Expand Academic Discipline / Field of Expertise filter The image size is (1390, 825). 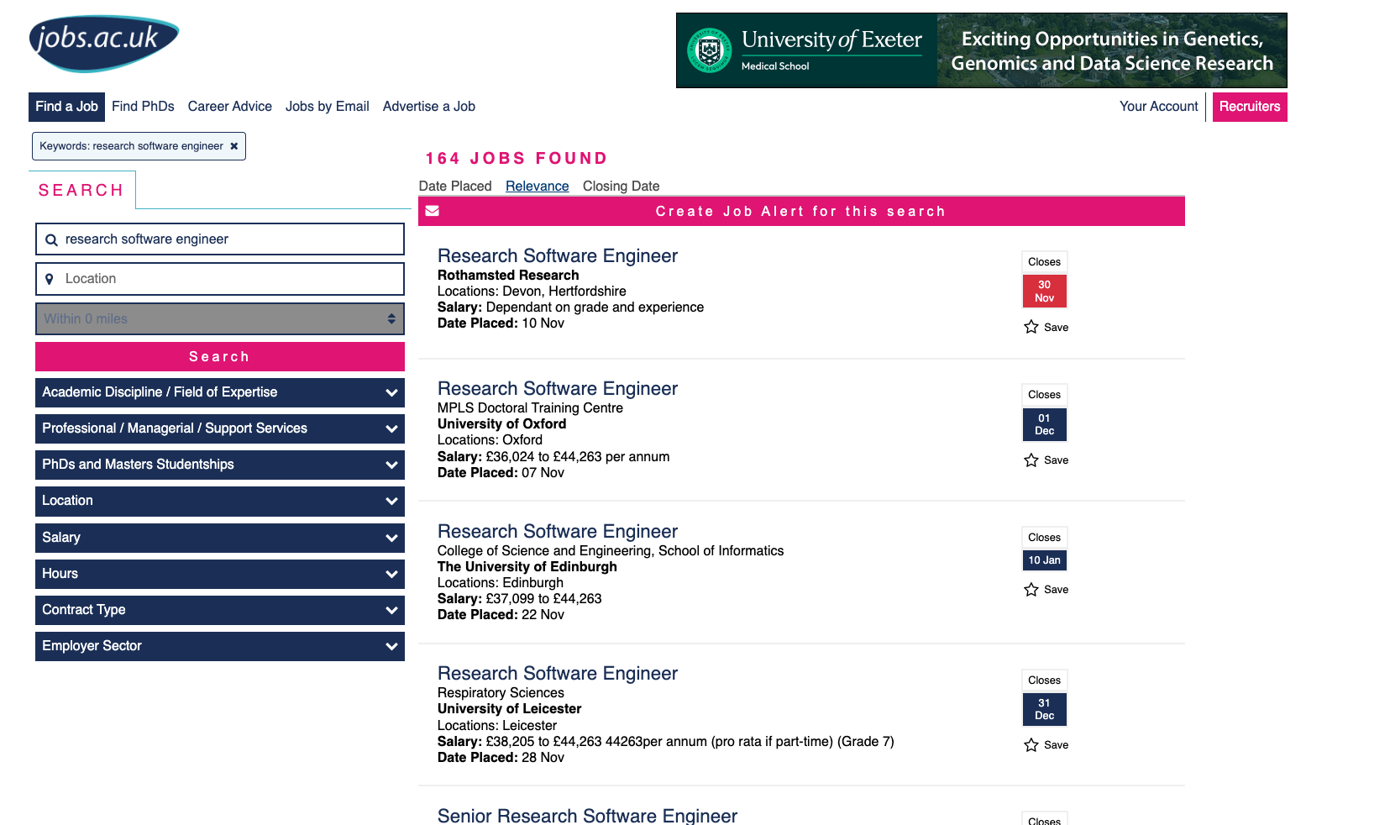click(220, 392)
